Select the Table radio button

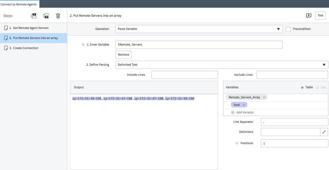coord(302,88)
